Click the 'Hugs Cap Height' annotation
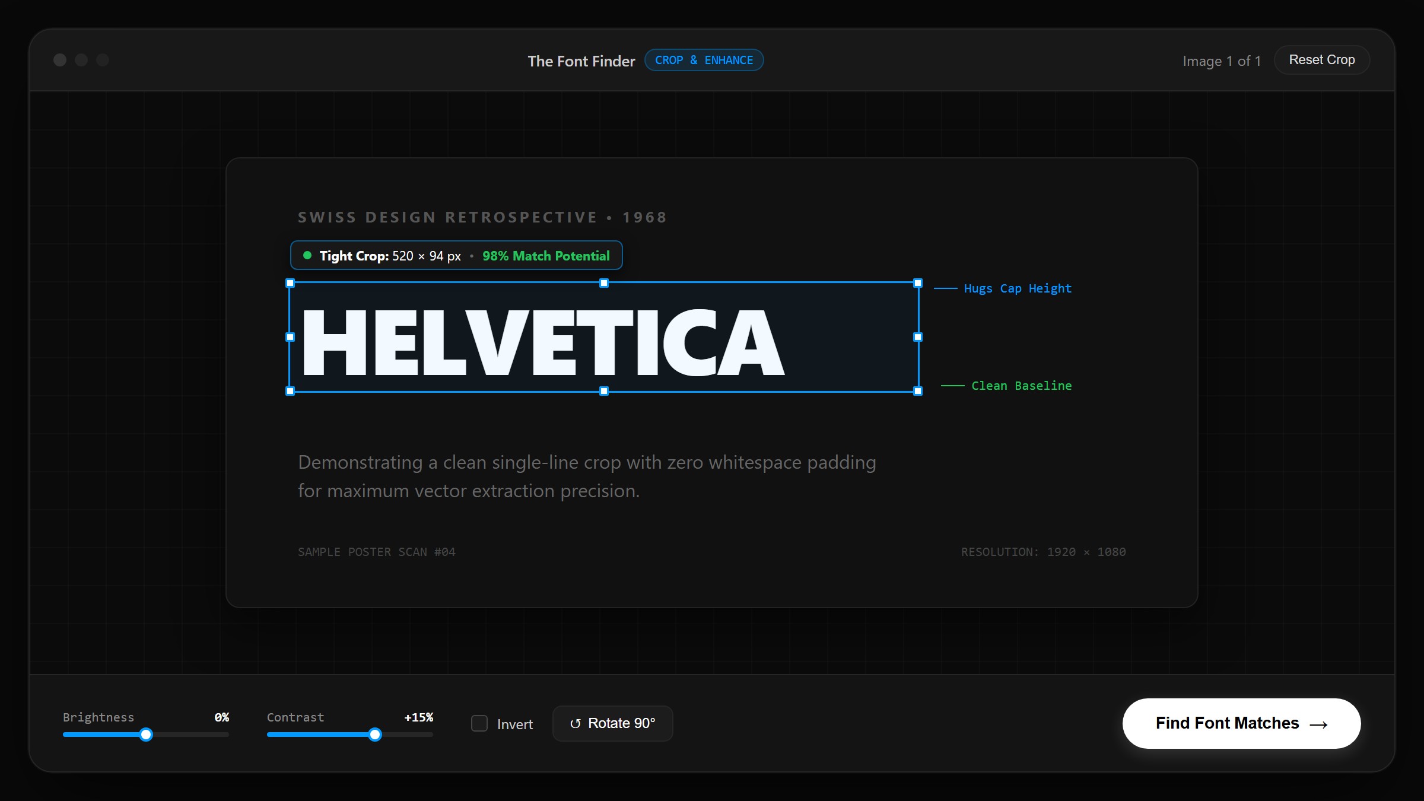 click(x=1018, y=288)
